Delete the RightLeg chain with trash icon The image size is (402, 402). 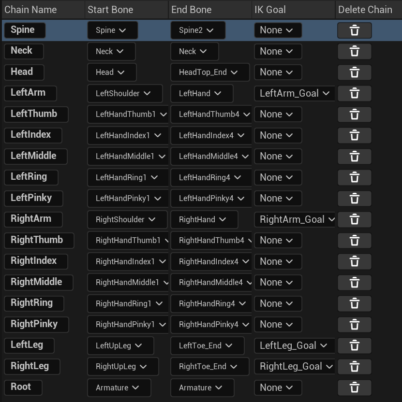(354, 367)
